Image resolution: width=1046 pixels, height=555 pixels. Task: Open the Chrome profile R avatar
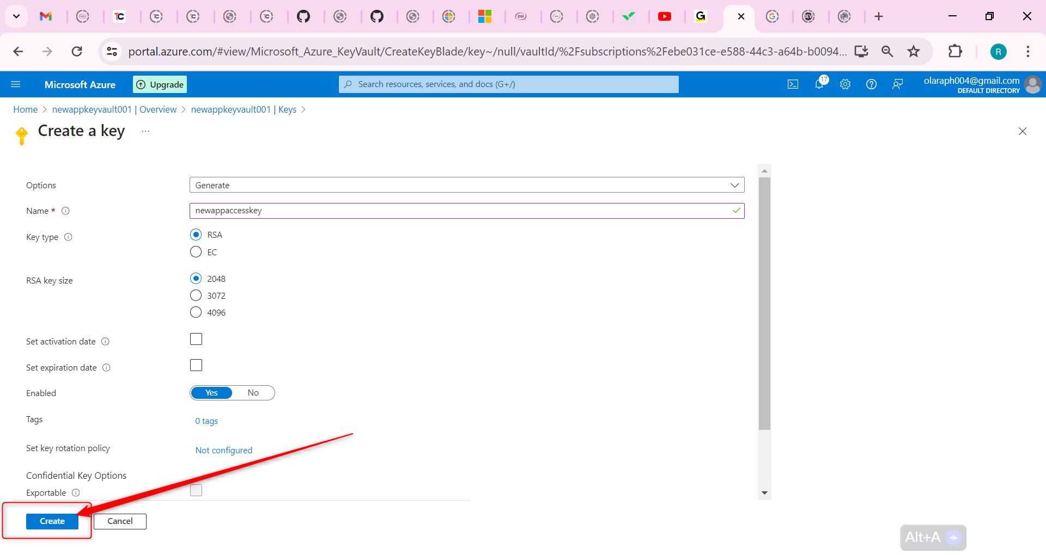pos(999,52)
